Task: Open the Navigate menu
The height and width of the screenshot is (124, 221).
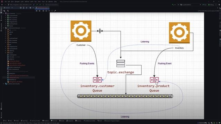Action: 17,1
